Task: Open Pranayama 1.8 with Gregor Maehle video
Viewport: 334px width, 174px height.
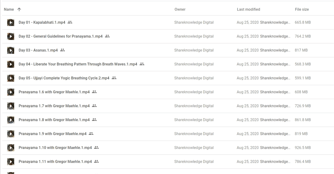Action: [x=54, y=120]
